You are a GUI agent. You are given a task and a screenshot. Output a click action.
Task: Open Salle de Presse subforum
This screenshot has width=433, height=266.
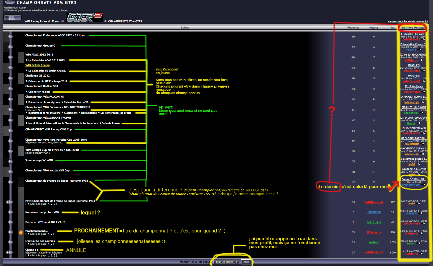coord(111,123)
